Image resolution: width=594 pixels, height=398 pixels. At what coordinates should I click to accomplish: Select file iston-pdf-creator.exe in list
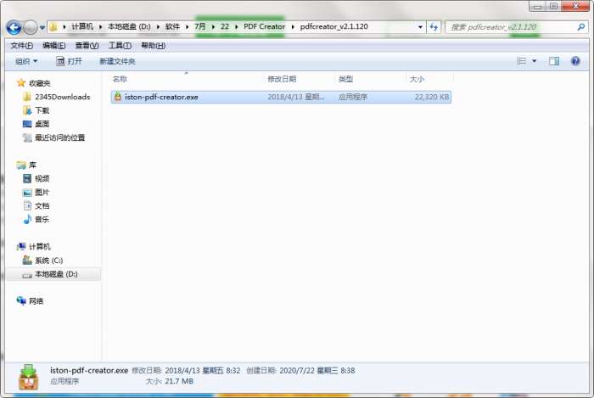click(x=281, y=97)
